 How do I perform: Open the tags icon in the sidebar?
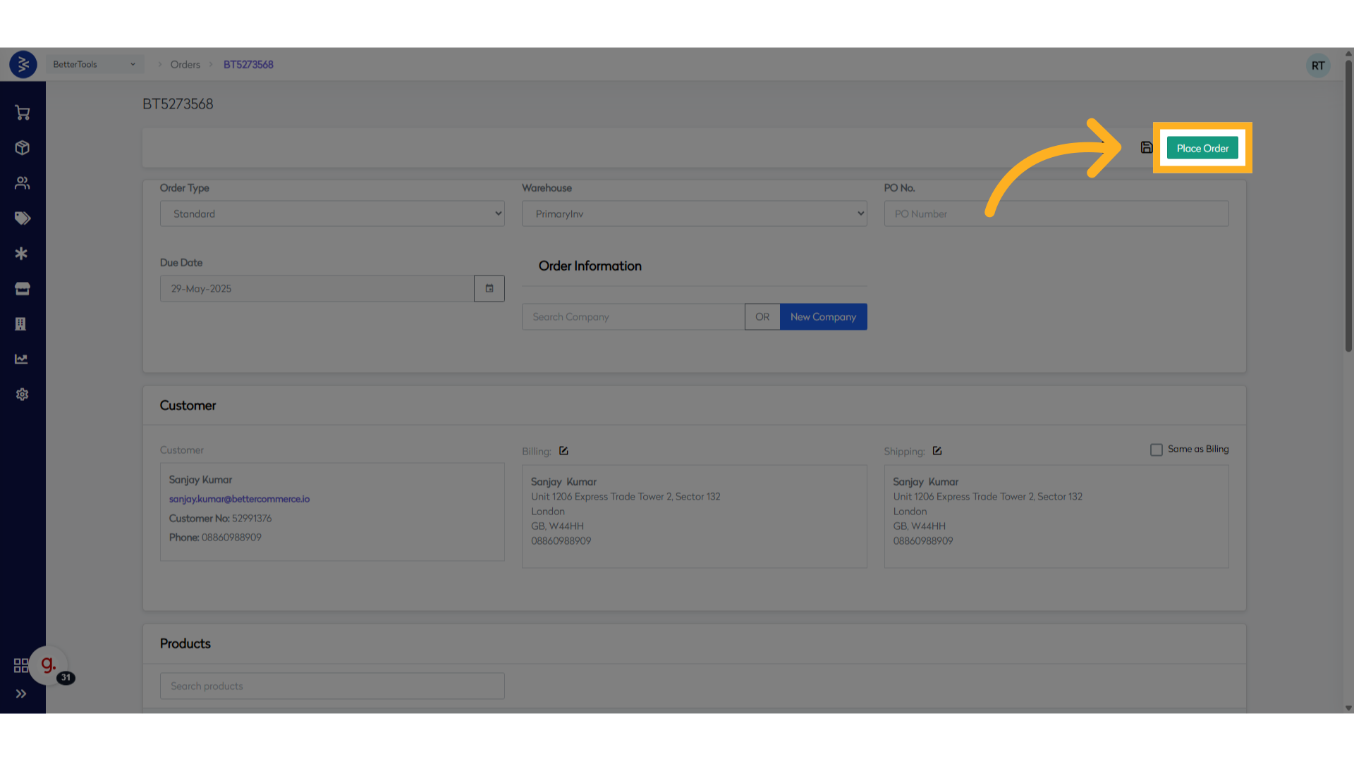tap(22, 218)
